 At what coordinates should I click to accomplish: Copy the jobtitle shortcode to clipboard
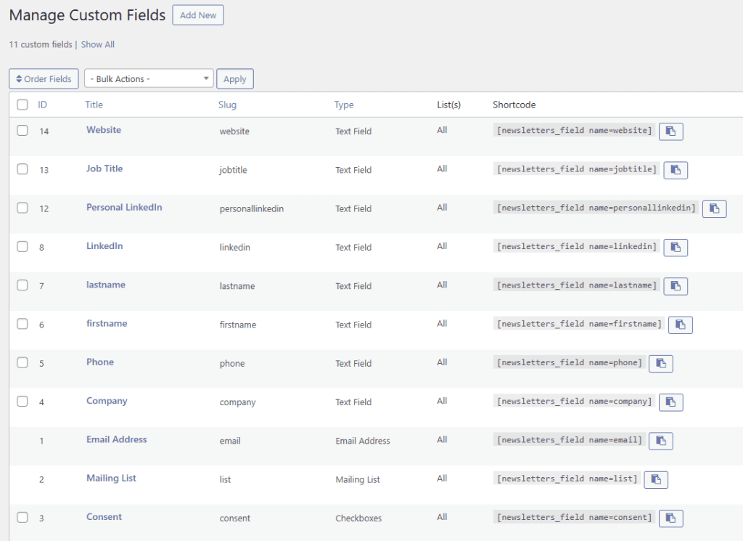675,170
